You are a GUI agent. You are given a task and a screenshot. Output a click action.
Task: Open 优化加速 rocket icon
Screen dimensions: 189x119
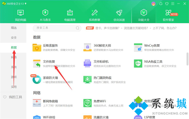click(119, 13)
